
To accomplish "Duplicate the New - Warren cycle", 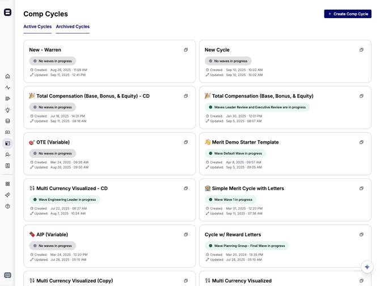I will 185,50.
